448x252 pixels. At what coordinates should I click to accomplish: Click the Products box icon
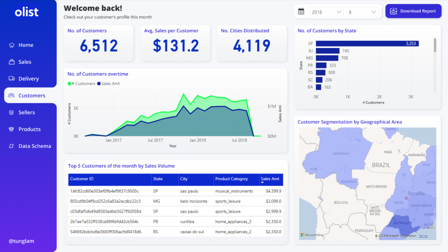12,129
